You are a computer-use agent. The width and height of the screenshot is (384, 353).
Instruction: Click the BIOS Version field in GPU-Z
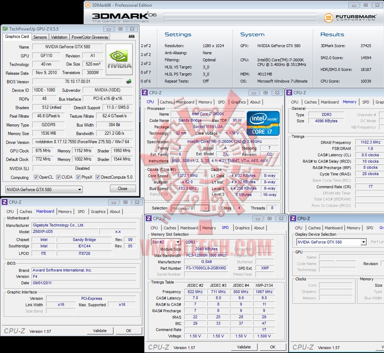(x=78, y=82)
